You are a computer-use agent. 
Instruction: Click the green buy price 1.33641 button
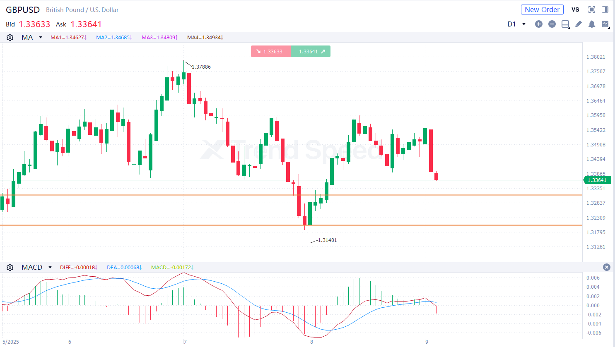311,51
